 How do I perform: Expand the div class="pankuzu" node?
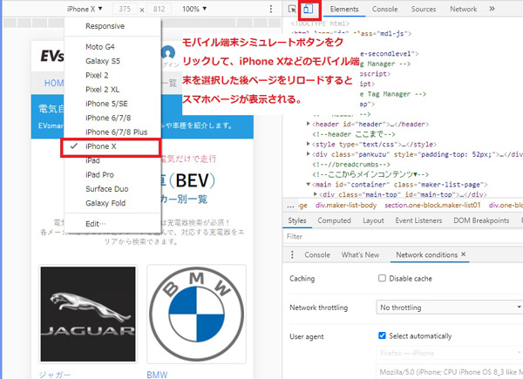[309, 154]
